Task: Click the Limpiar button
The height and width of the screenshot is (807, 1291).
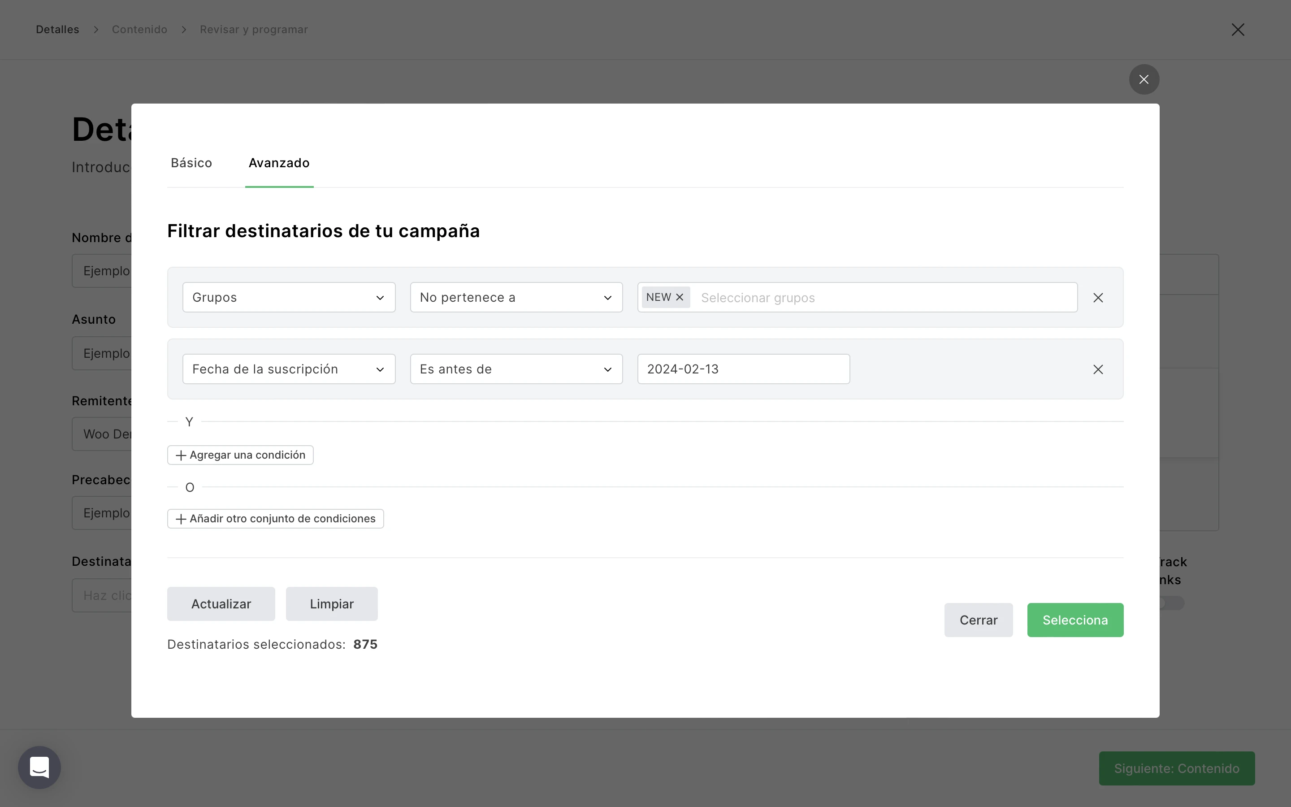Action: click(331, 604)
